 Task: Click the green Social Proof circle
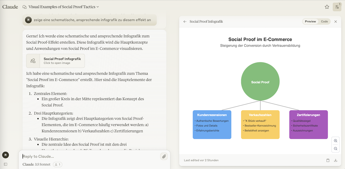point(260,82)
